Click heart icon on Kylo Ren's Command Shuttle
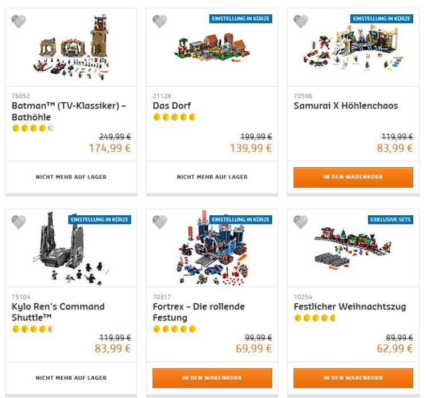The width and height of the screenshot is (428, 398). (19, 222)
